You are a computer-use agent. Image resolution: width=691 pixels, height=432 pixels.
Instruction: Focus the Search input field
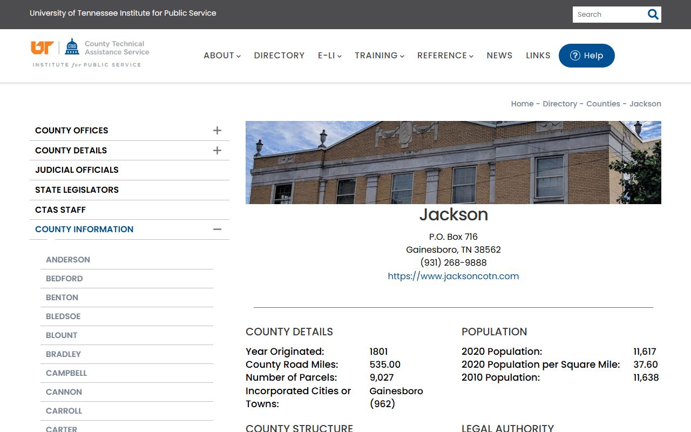610,15
